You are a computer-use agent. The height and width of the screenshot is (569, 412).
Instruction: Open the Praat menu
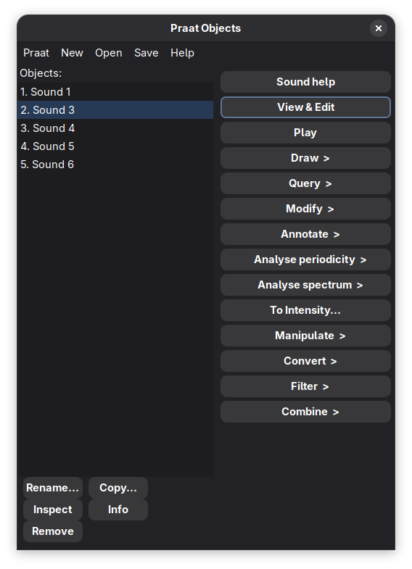click(36, 53)
